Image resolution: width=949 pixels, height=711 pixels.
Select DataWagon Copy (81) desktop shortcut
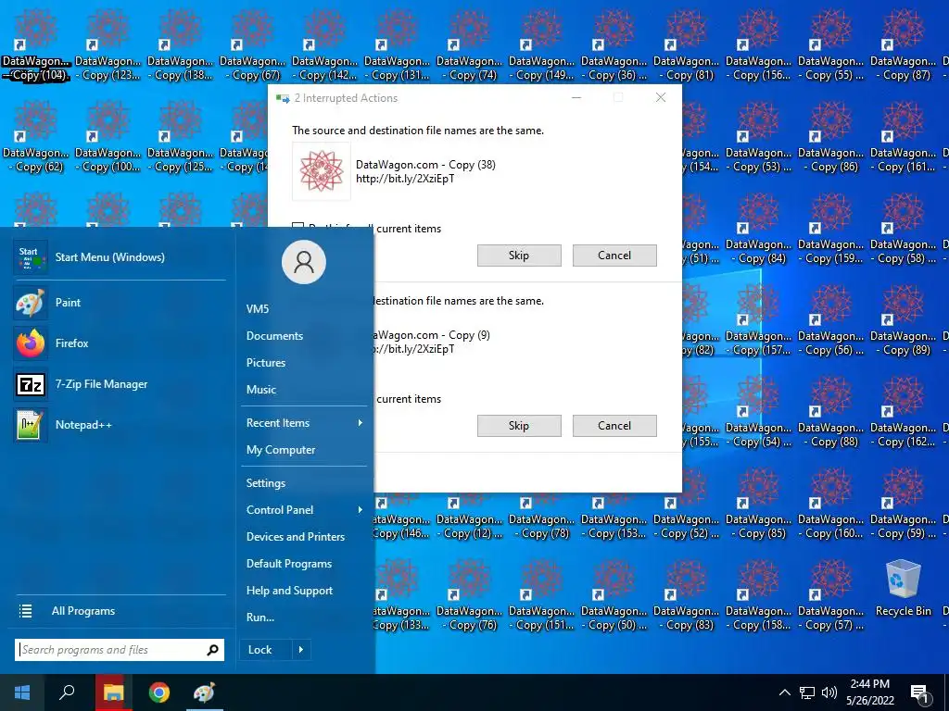(687, 43)
